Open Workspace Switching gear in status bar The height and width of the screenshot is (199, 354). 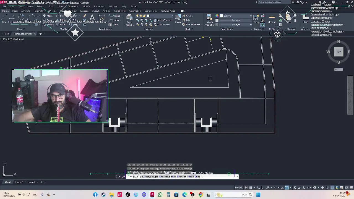point(315,188)
